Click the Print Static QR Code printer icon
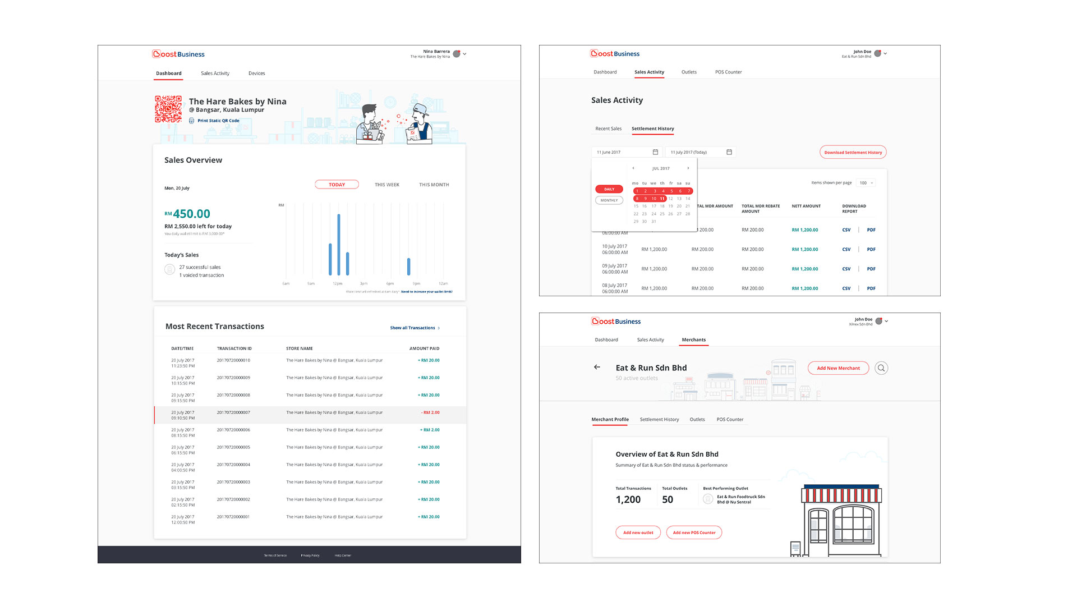 pos(192,121)
